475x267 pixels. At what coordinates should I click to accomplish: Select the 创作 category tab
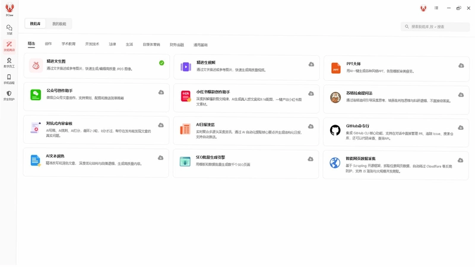click(x=48, y=44)
